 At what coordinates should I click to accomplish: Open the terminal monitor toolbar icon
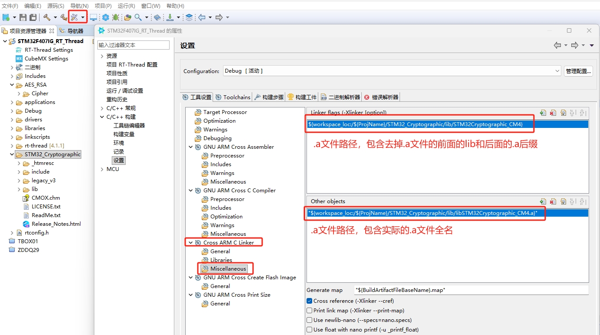pyautogui.click(x=93, y=17)
